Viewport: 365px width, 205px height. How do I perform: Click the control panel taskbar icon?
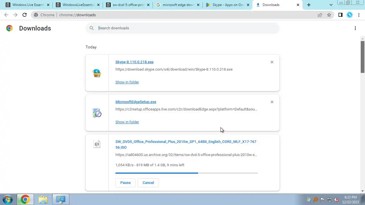[x=60, y=199]
